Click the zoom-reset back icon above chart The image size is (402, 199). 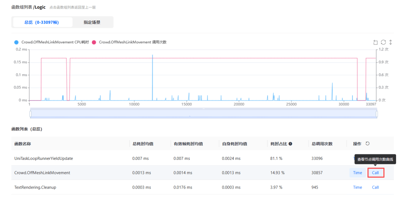click(376, 42)
